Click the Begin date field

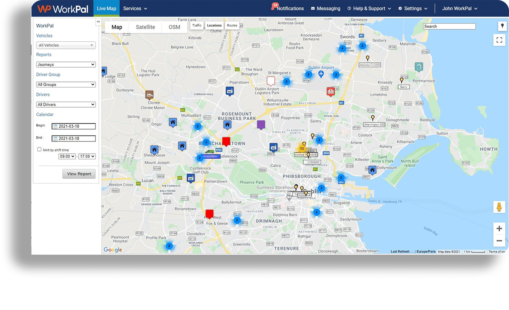click(74, 126)
